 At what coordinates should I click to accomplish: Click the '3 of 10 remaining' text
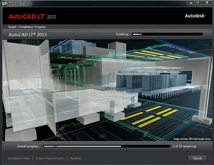click(x=184, y=146)
